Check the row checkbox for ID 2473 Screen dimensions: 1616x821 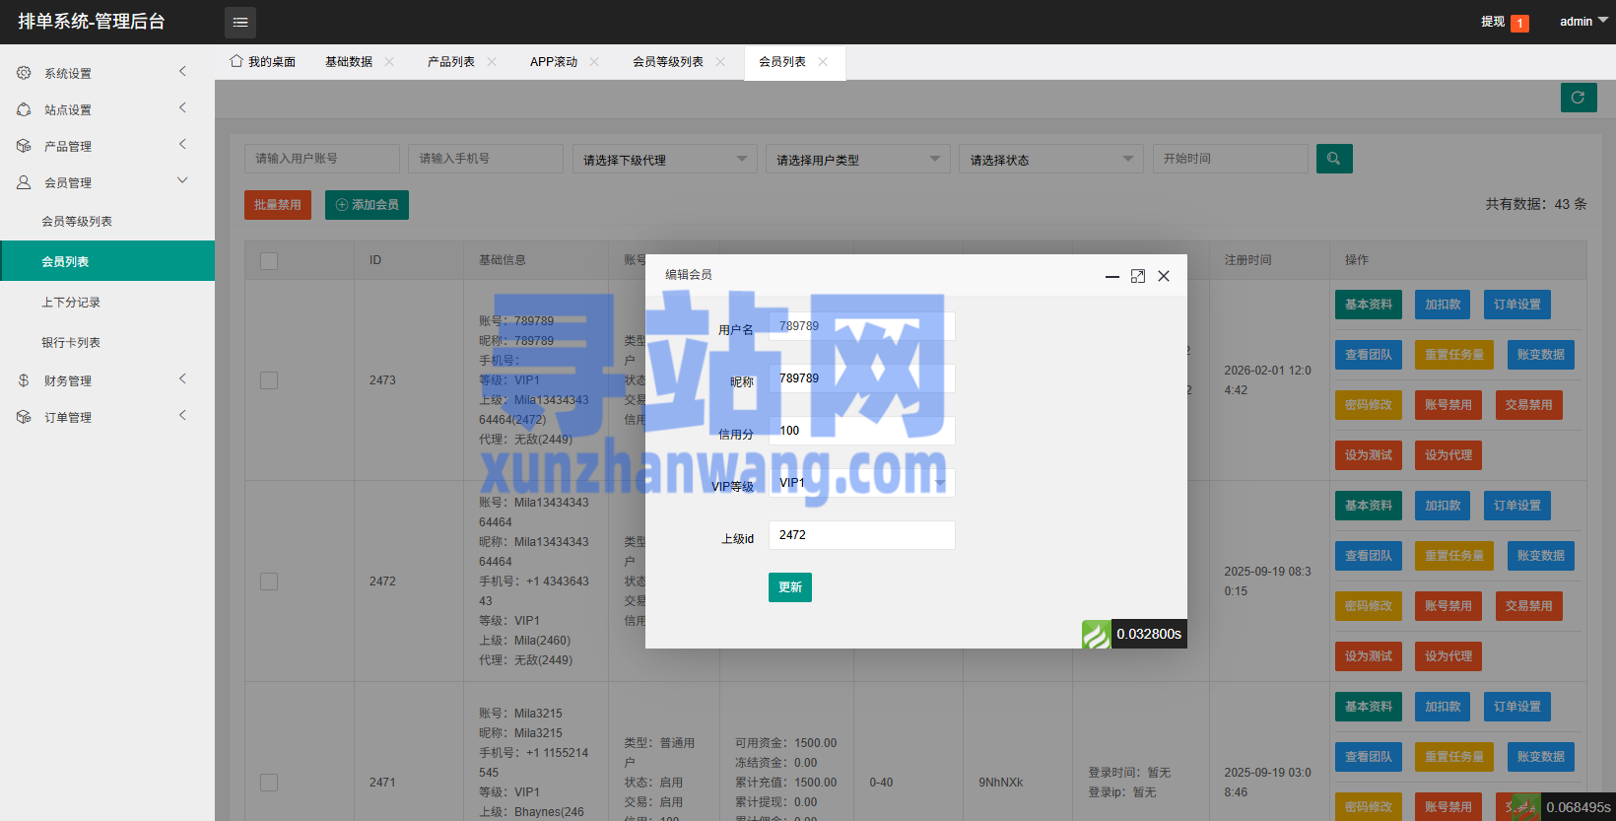coord(269,380)
